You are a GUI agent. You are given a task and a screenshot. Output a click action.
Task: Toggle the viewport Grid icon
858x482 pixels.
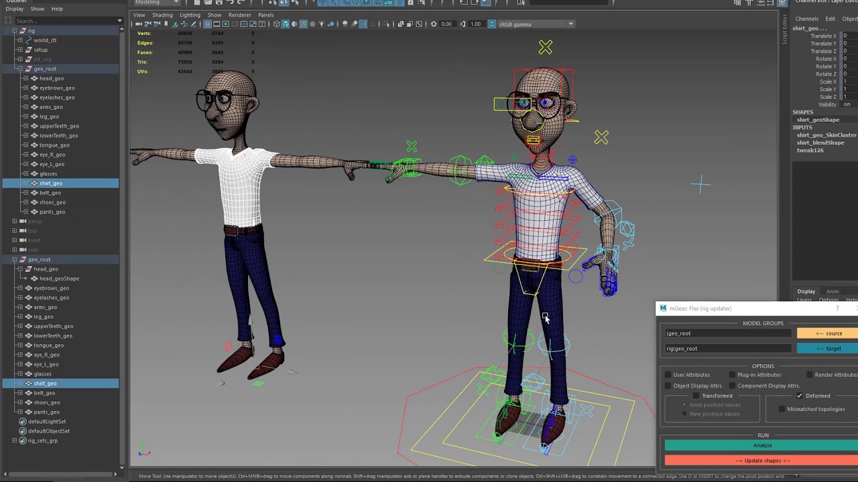click(x=208, y=24)
